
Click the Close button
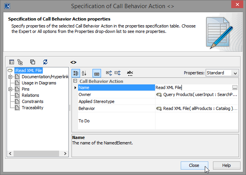click(194, 165)
